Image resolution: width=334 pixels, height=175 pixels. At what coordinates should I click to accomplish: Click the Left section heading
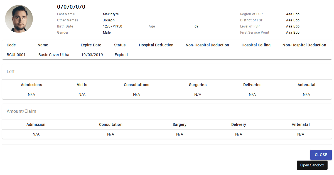11,72
